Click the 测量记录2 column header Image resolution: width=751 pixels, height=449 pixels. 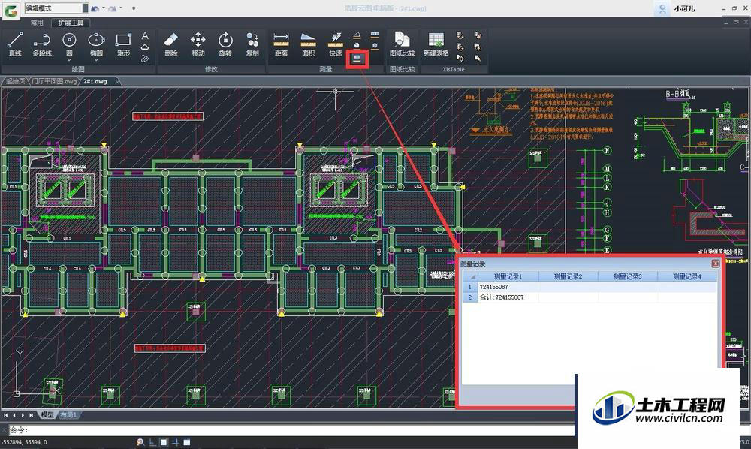pyautogui.click(x=568, y=276)
